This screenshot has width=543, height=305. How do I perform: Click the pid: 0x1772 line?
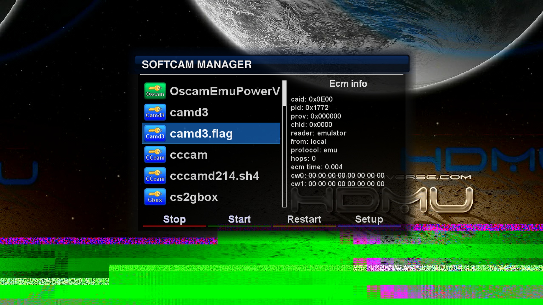[x=310, y=108]
